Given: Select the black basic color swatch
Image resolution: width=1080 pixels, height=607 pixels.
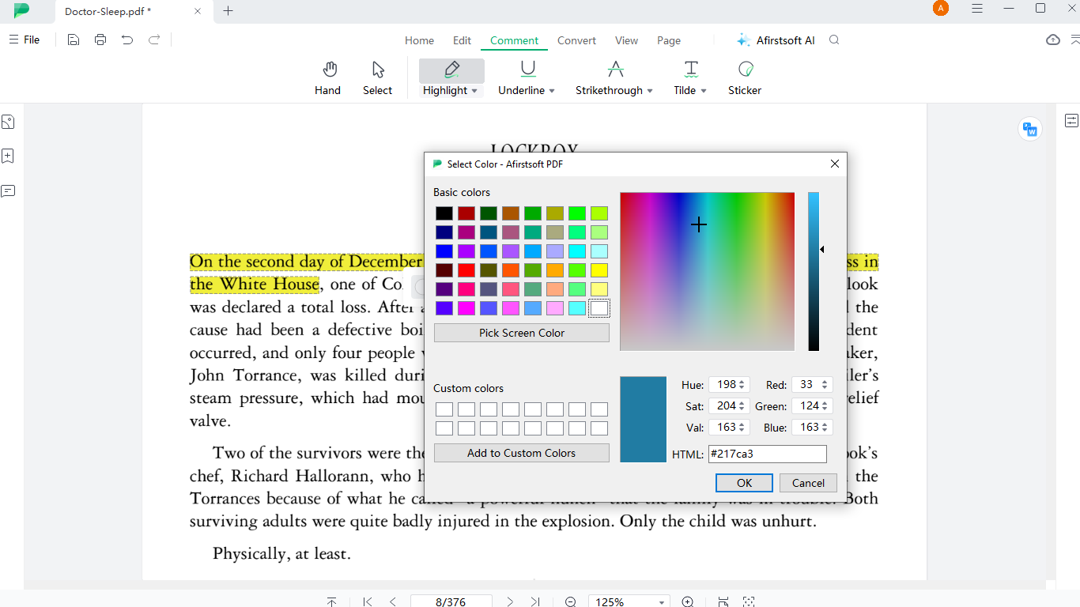Looking at the screenshot, I should pyautogui.click(x=444, y=213).
